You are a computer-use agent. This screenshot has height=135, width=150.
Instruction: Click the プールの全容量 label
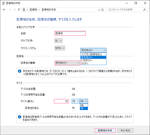pyautogui.click(x=28, y=89)
